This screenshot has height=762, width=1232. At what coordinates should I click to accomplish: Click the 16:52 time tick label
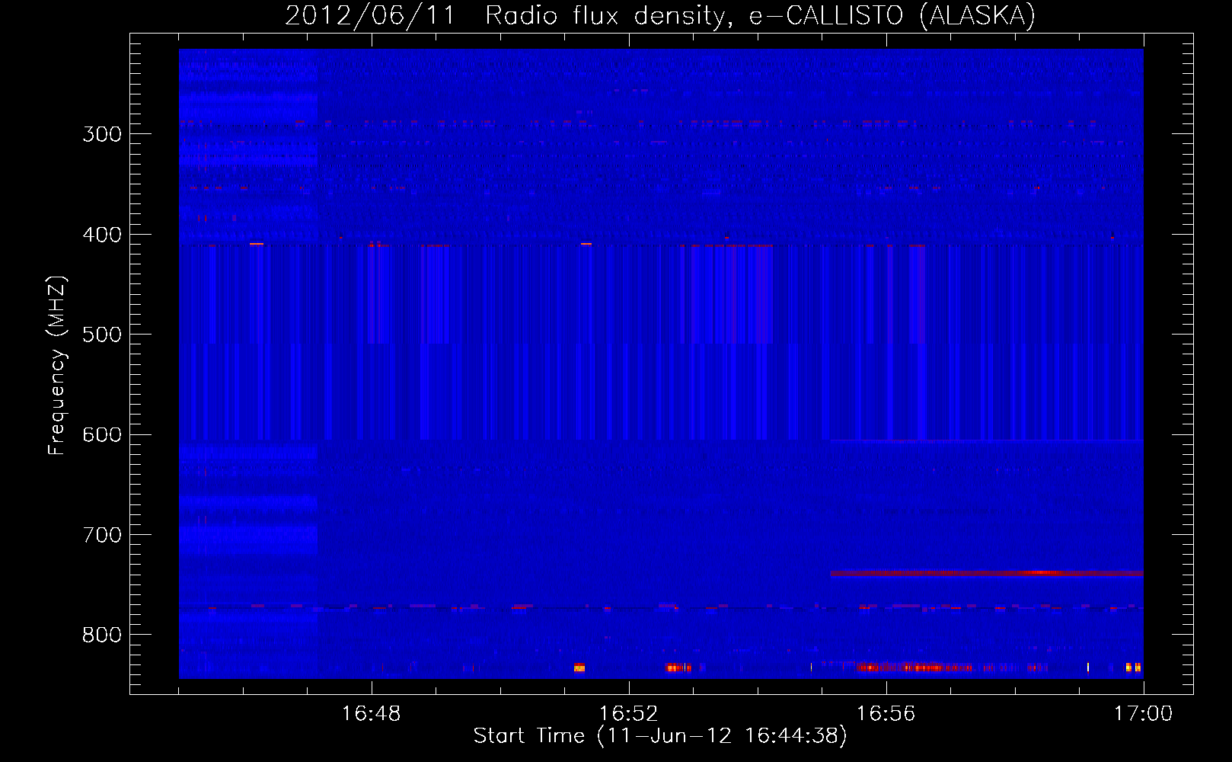click(629, 714)
